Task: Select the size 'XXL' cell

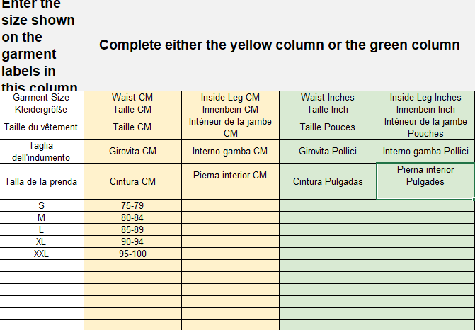Action: tap(42, 254)
